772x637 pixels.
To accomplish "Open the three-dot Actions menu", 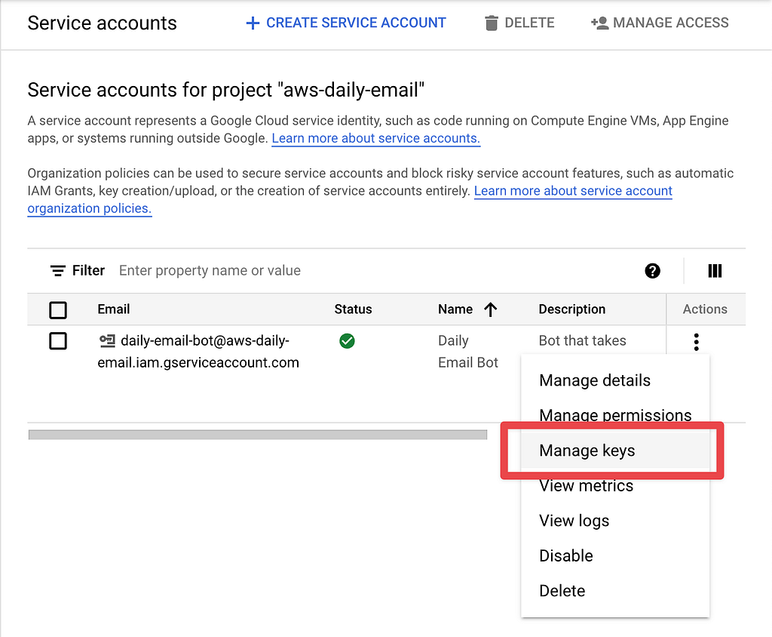I will 696,342.
